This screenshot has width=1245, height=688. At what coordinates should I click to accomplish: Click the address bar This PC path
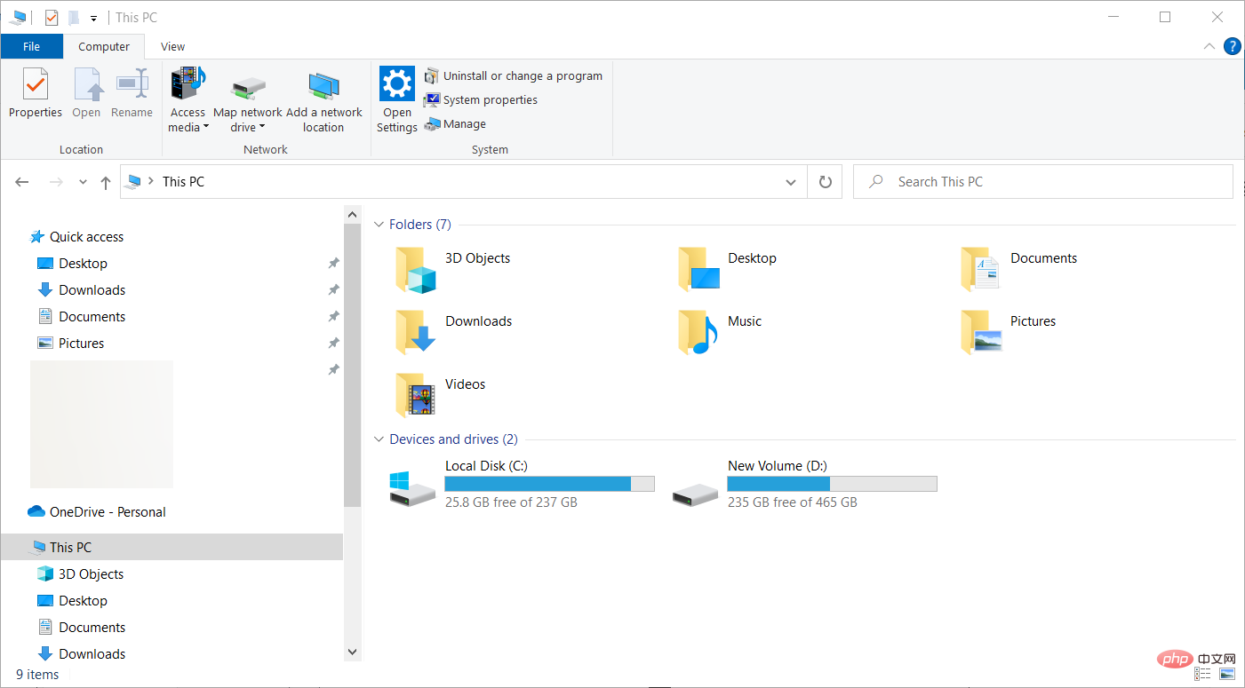[183, 182]
